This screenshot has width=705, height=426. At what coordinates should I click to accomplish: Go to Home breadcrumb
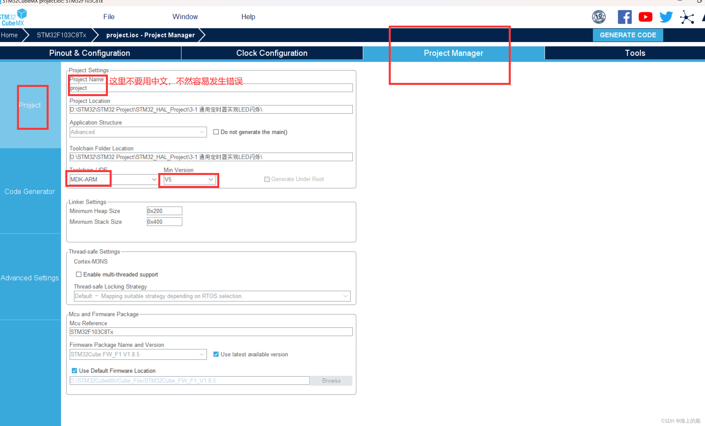coord(9,35)
